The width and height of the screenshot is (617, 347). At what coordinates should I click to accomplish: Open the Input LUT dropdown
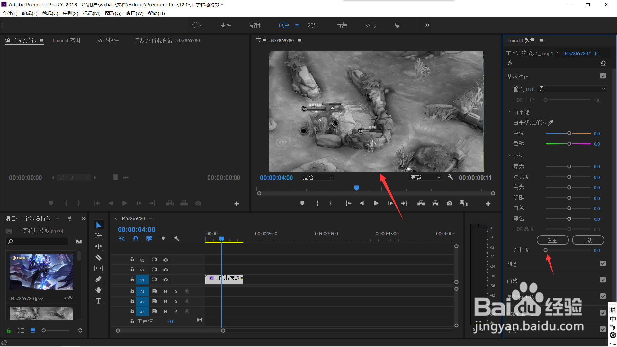(572, 89)
